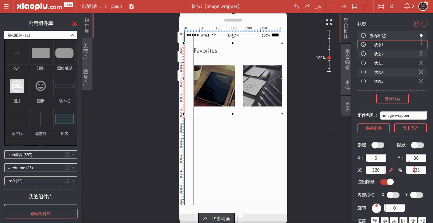Click the expand arrows icon in toolbar
The height and width of the screenshot is (223, 433).
[x=392, y=6]
